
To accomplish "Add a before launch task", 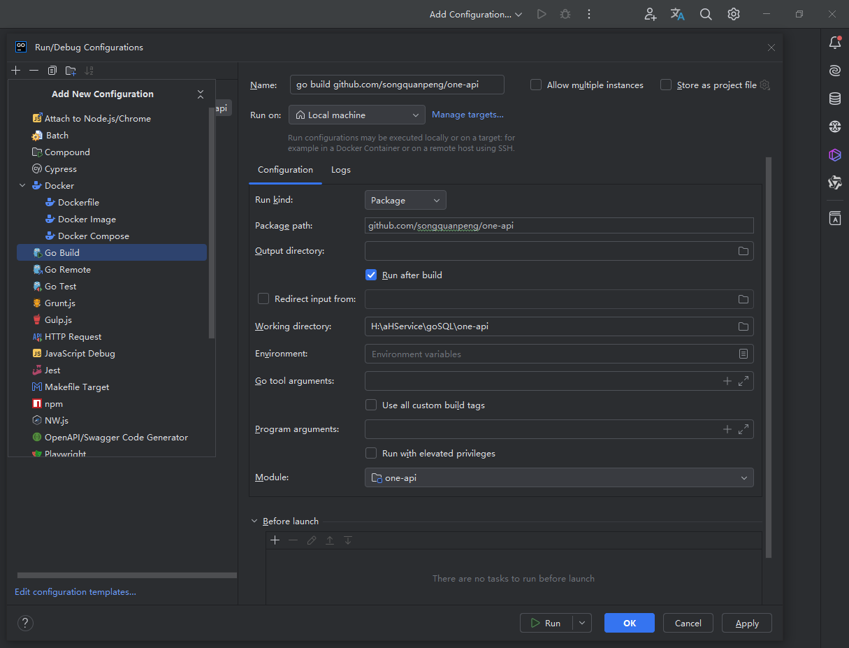I will coord(275,540).
